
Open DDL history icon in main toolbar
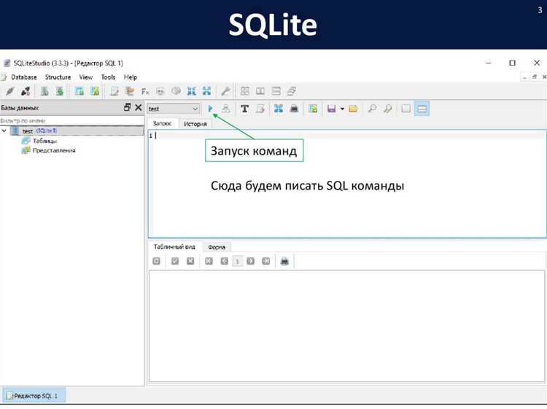[x=129, y=91]
